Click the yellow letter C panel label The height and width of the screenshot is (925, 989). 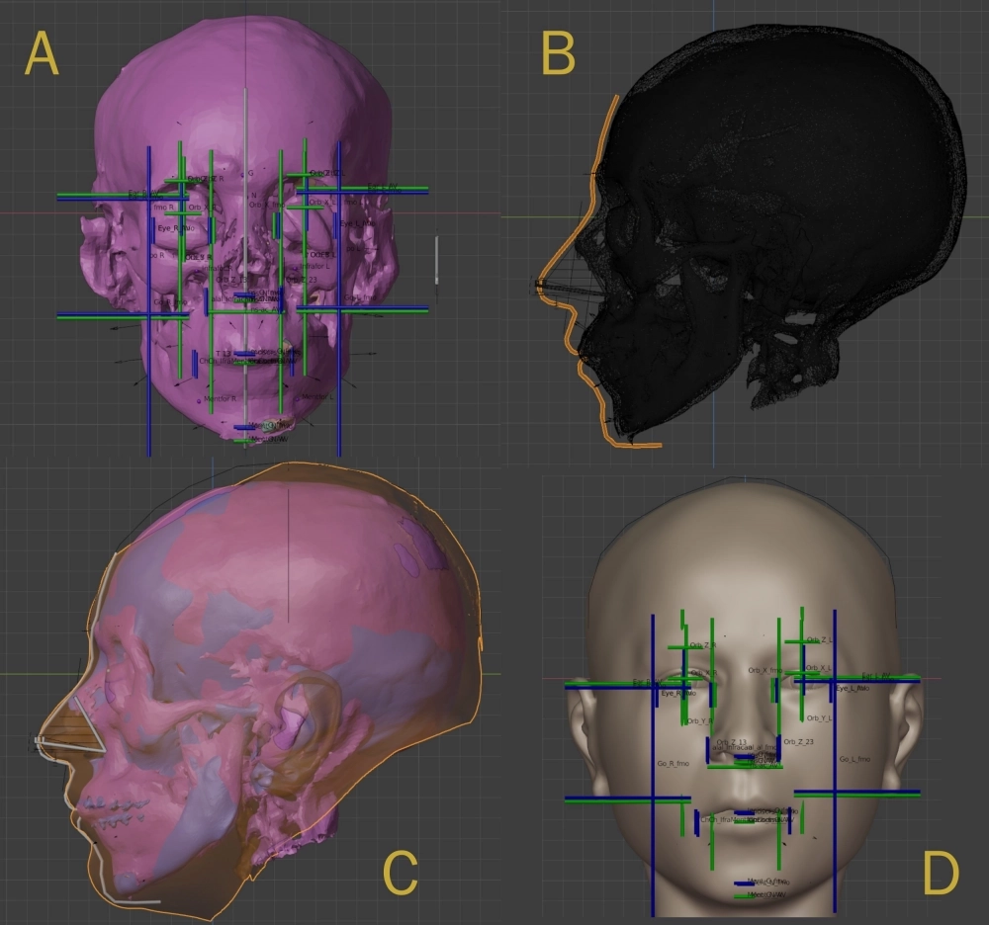400,871
